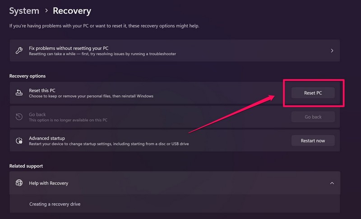
Task: Open the Fix problems row chevron
Action: point(332,50)
